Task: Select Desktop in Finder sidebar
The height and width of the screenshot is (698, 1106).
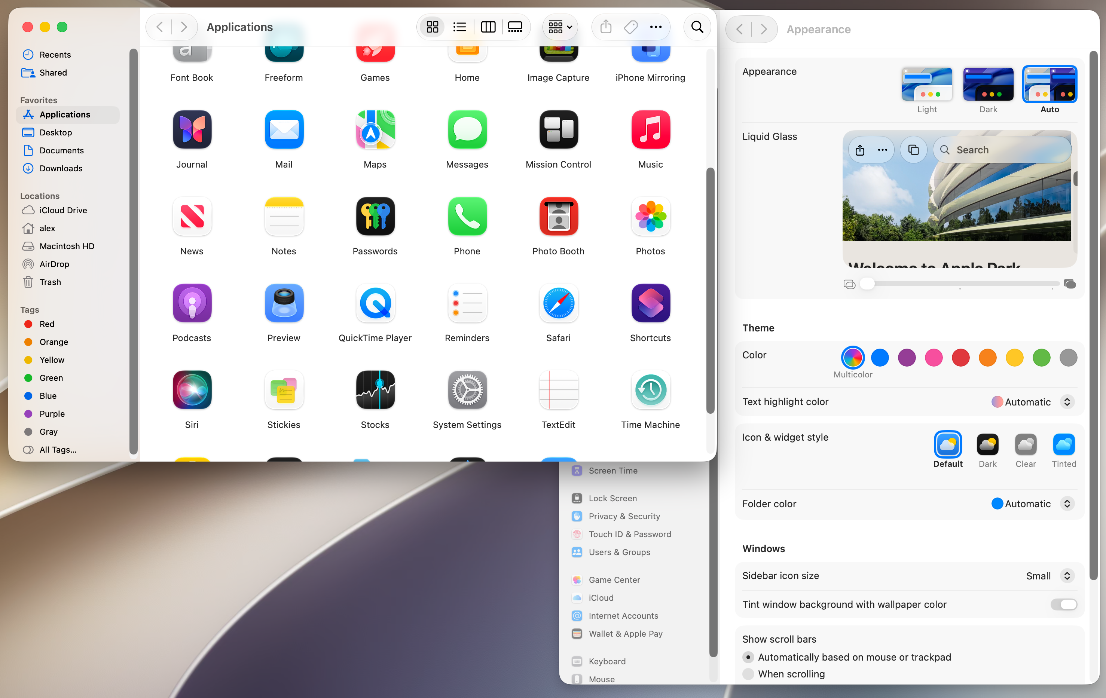Action: 67,132
